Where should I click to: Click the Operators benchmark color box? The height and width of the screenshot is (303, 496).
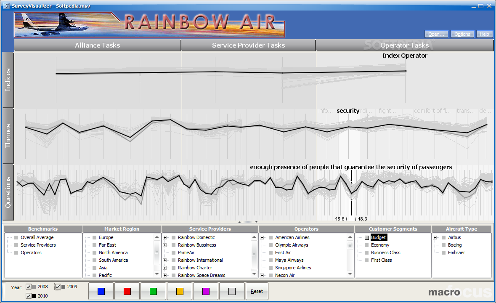pyautogui.click(x=16, y=253)
